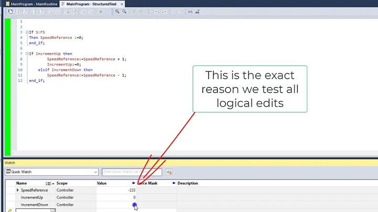This screenshot has height=212, width=378.
Task: Collapse the 'If S:FS' code block
Action: 27,32
